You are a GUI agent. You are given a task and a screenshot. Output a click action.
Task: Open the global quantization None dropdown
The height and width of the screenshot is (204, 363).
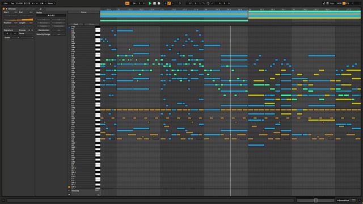[51, 3]
